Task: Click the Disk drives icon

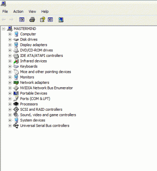Action: tap(16, 39)
